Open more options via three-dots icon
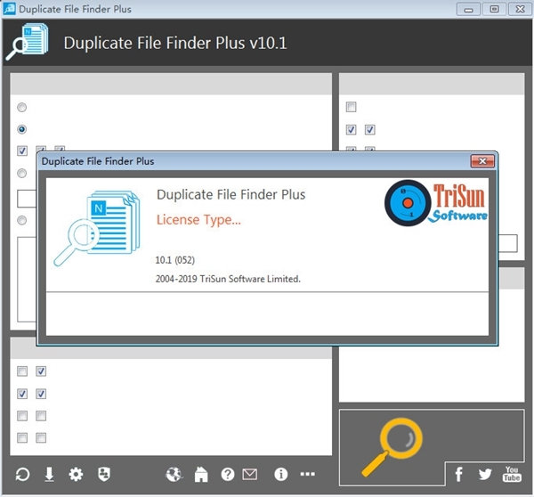Image resolution: width=534 pixels, height=497 pixels. pyautogui.click(x=308, y=474)
